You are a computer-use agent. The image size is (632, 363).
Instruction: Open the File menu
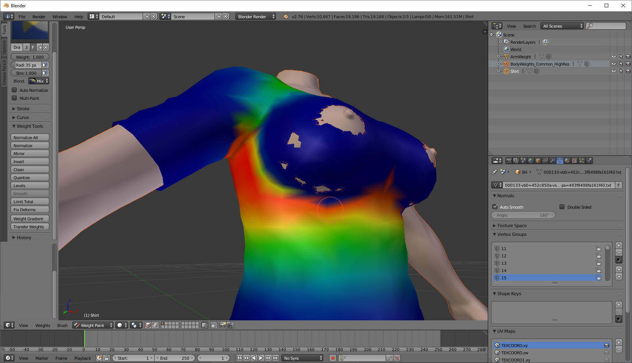click(x=22, y=16)
